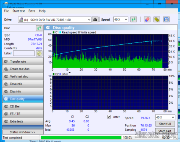This screenshot has height=142, width=180.
Task: Click the Write speed legend color square
Action: (79, 32)
